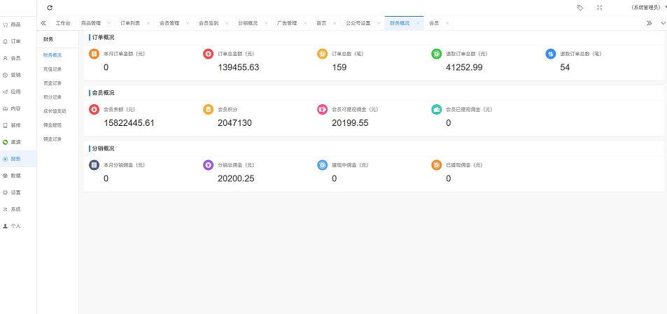Click the orange 已提现佣金 card icon
The height and width of the screenshot is (314, 667).
(437, 165)
